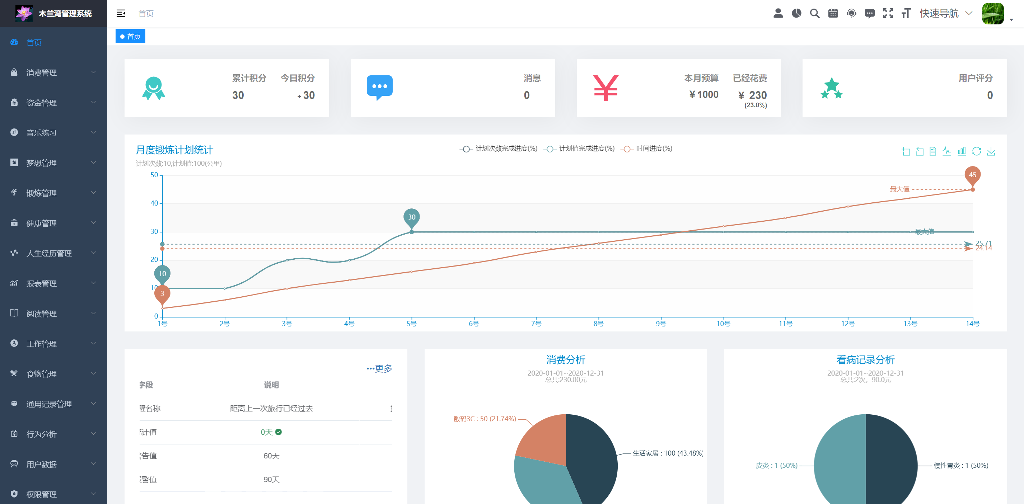Open the font size icon in header
1024x504 pixels.
[x=906, y=14]
